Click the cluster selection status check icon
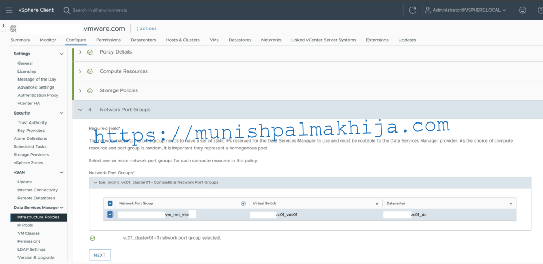The width and height of the screenshot is (543, 264). pos(92,238)
